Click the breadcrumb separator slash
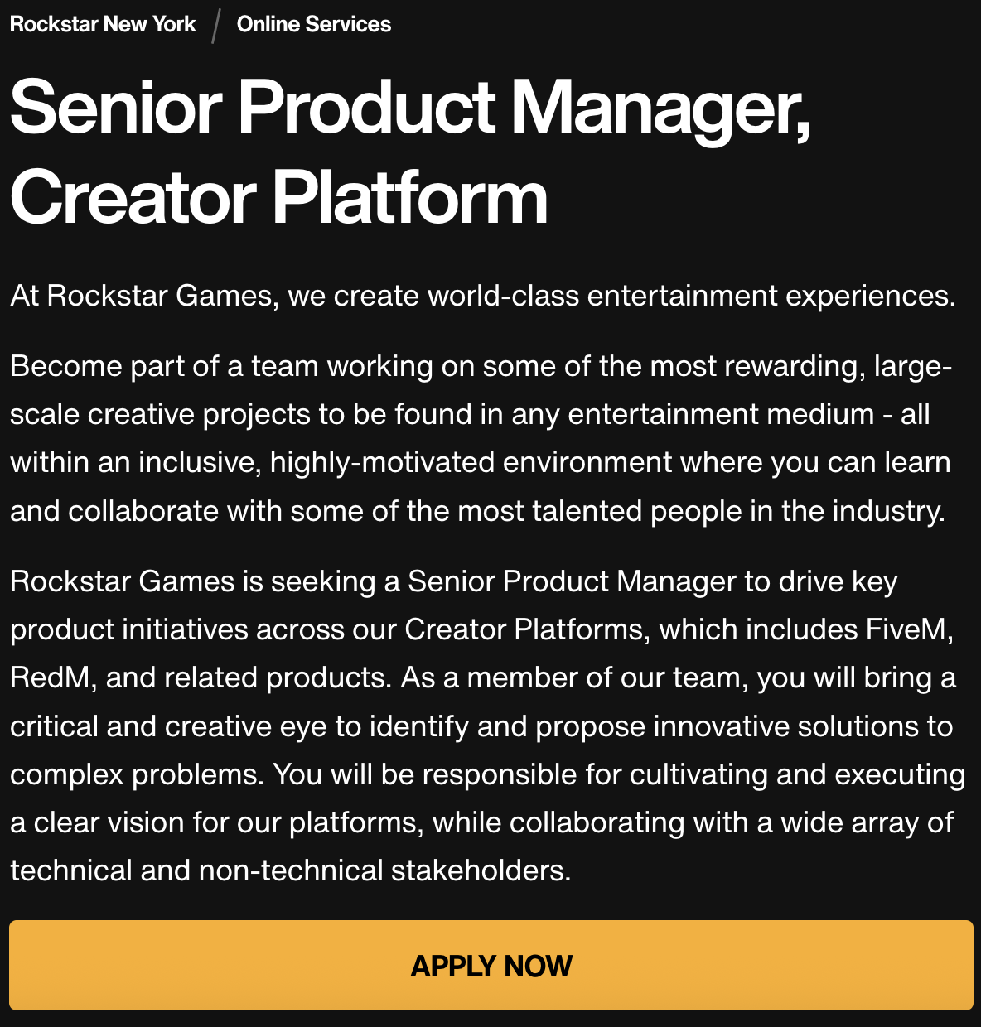 tap(216, 23)
